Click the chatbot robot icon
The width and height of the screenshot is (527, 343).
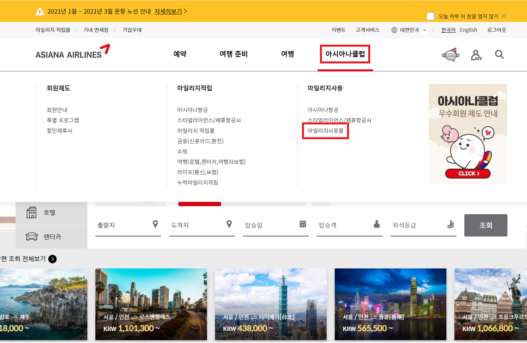(450, 55)
